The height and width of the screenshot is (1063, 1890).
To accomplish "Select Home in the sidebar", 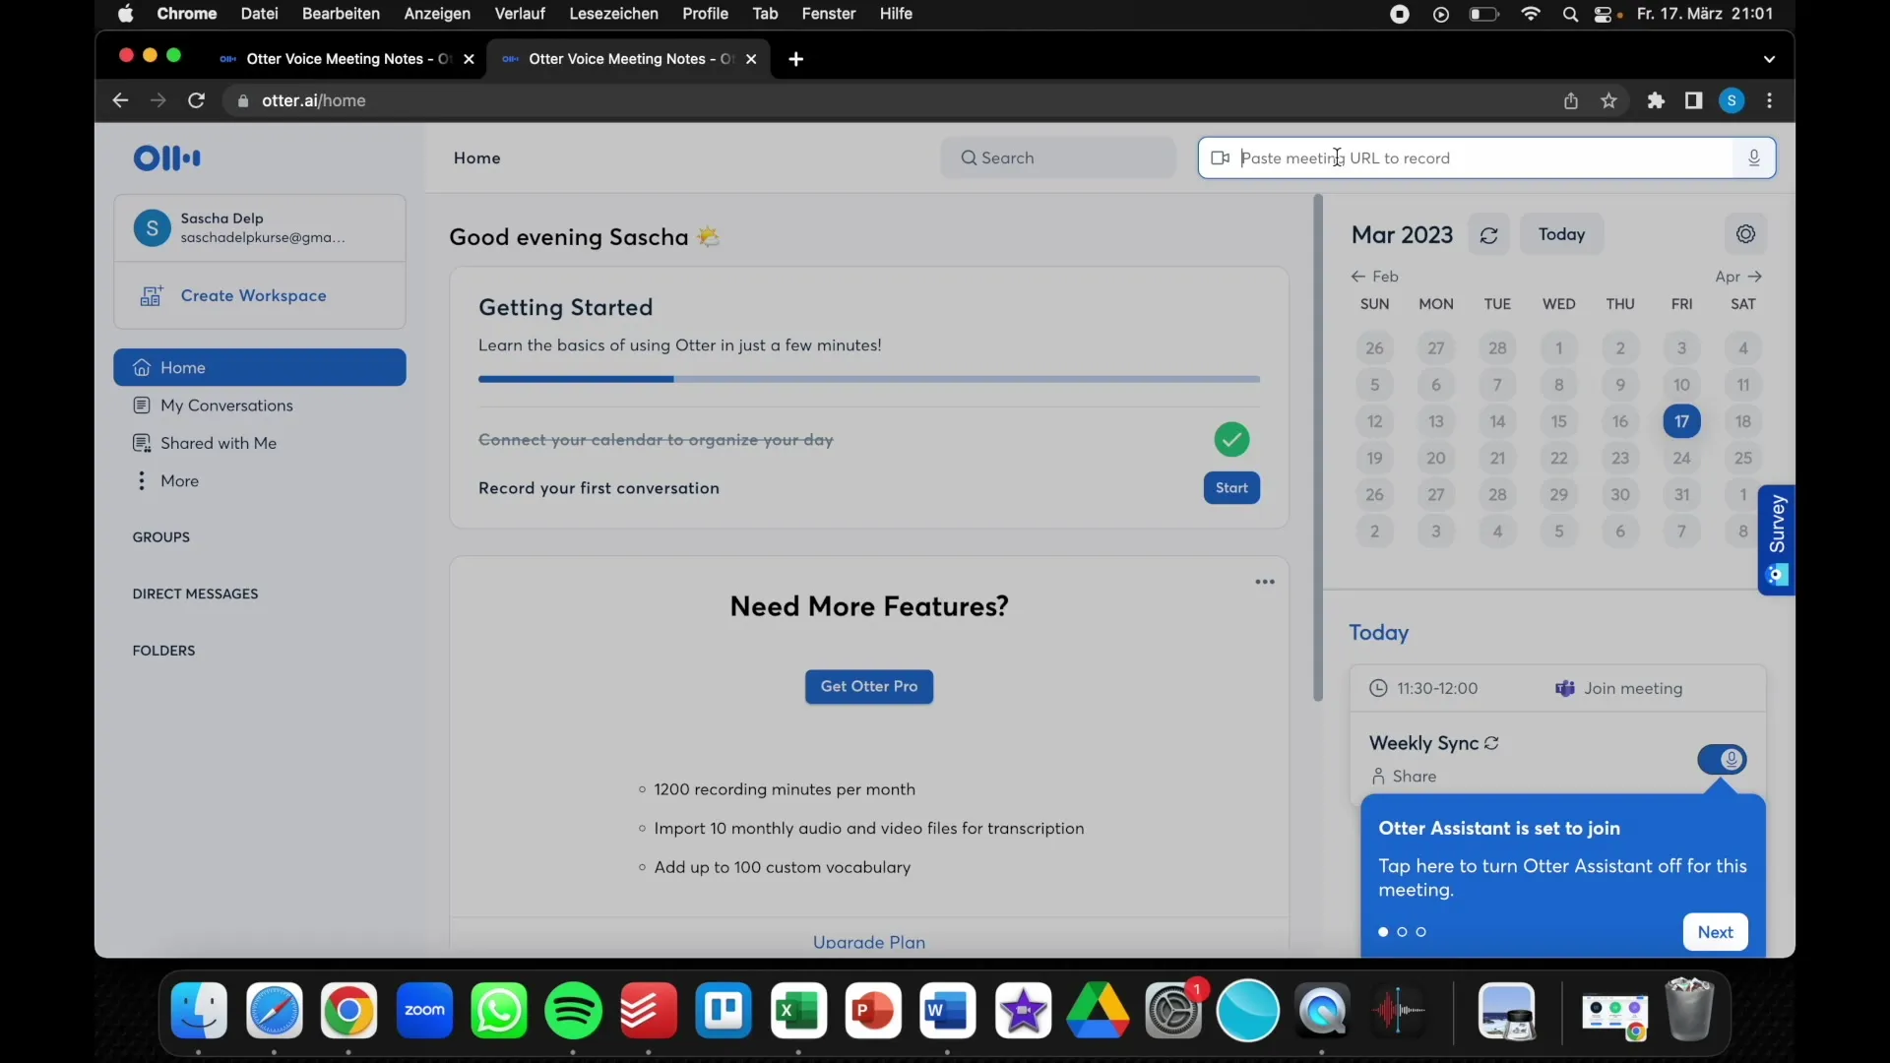I will (x=260, y=367).
